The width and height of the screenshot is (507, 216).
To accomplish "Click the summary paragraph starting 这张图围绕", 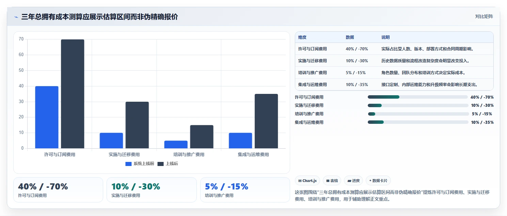I will [392, 196].
